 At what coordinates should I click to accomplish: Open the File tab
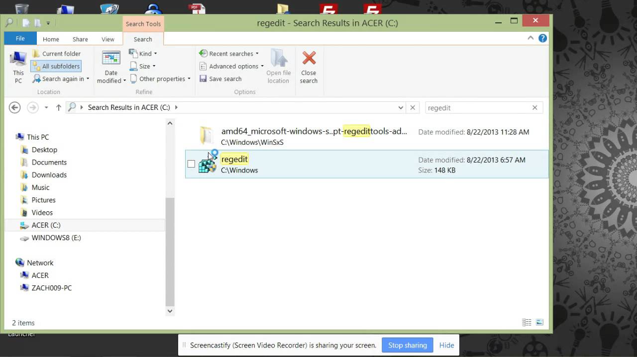tap(20, 39)
